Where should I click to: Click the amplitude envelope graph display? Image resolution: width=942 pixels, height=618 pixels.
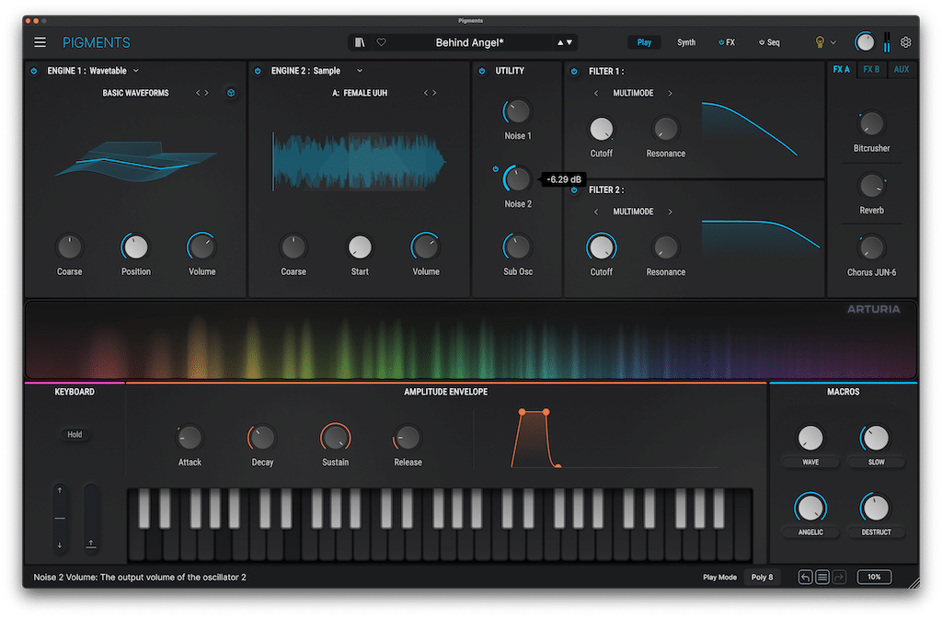tap(614, 438)
